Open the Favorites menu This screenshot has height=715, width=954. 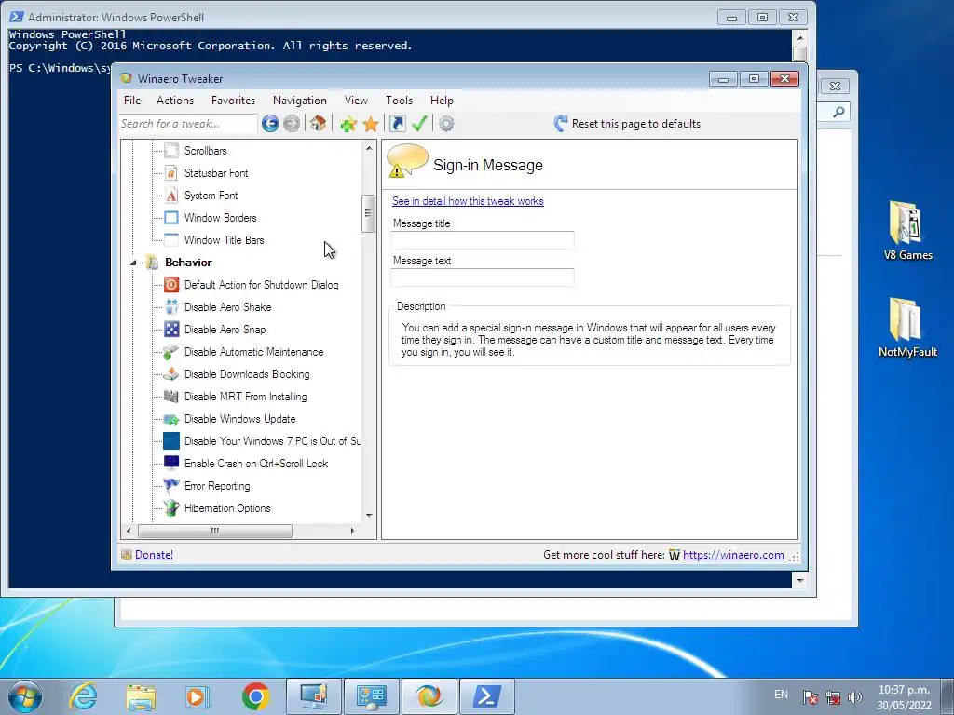coord(233,101)
